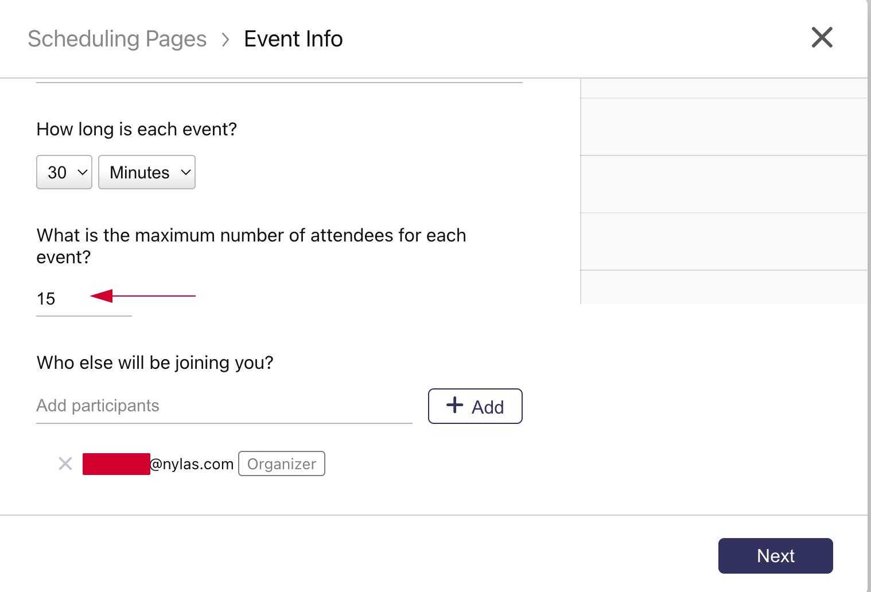Screen dimensions: 871x592
Task: Expand the chevron next to Minutes
Action: [185, 172]
